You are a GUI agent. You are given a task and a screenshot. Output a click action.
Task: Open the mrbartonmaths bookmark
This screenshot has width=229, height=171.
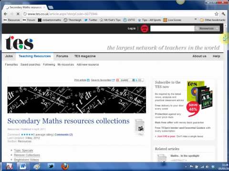click(x=50, y=20)
